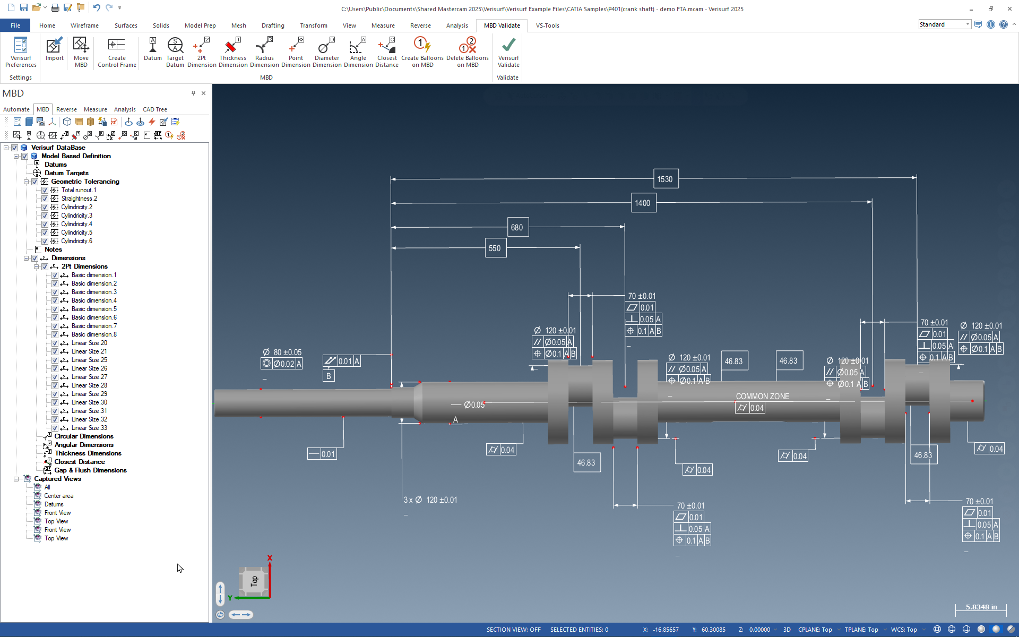This screenshot has width=1019, height=637.
Task: Toggle visibility of Total runout.1 item
Action: click(44, 190)
